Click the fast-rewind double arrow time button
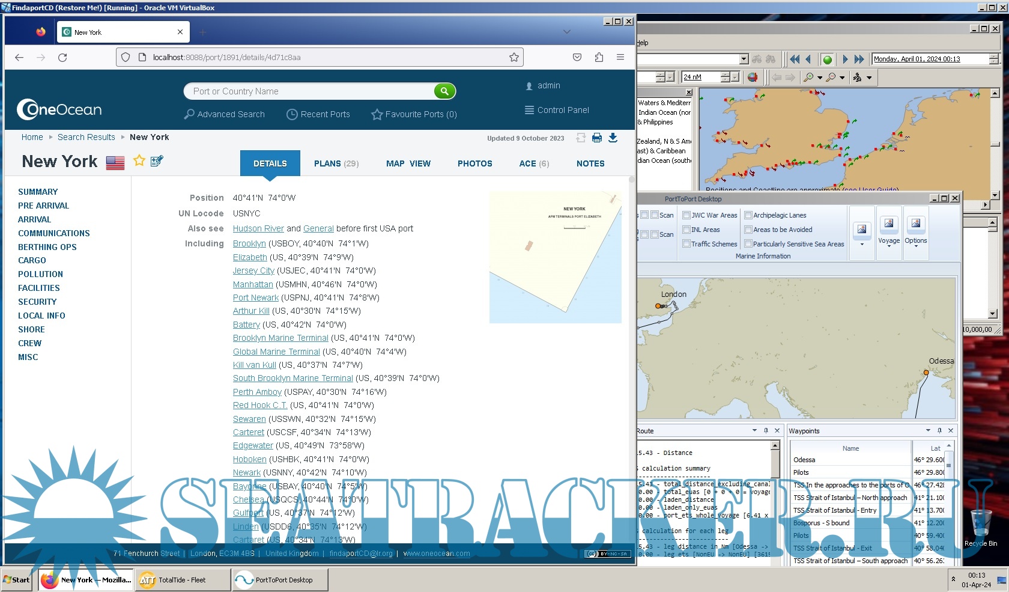 pyautogui.click(x=795, y=60)
